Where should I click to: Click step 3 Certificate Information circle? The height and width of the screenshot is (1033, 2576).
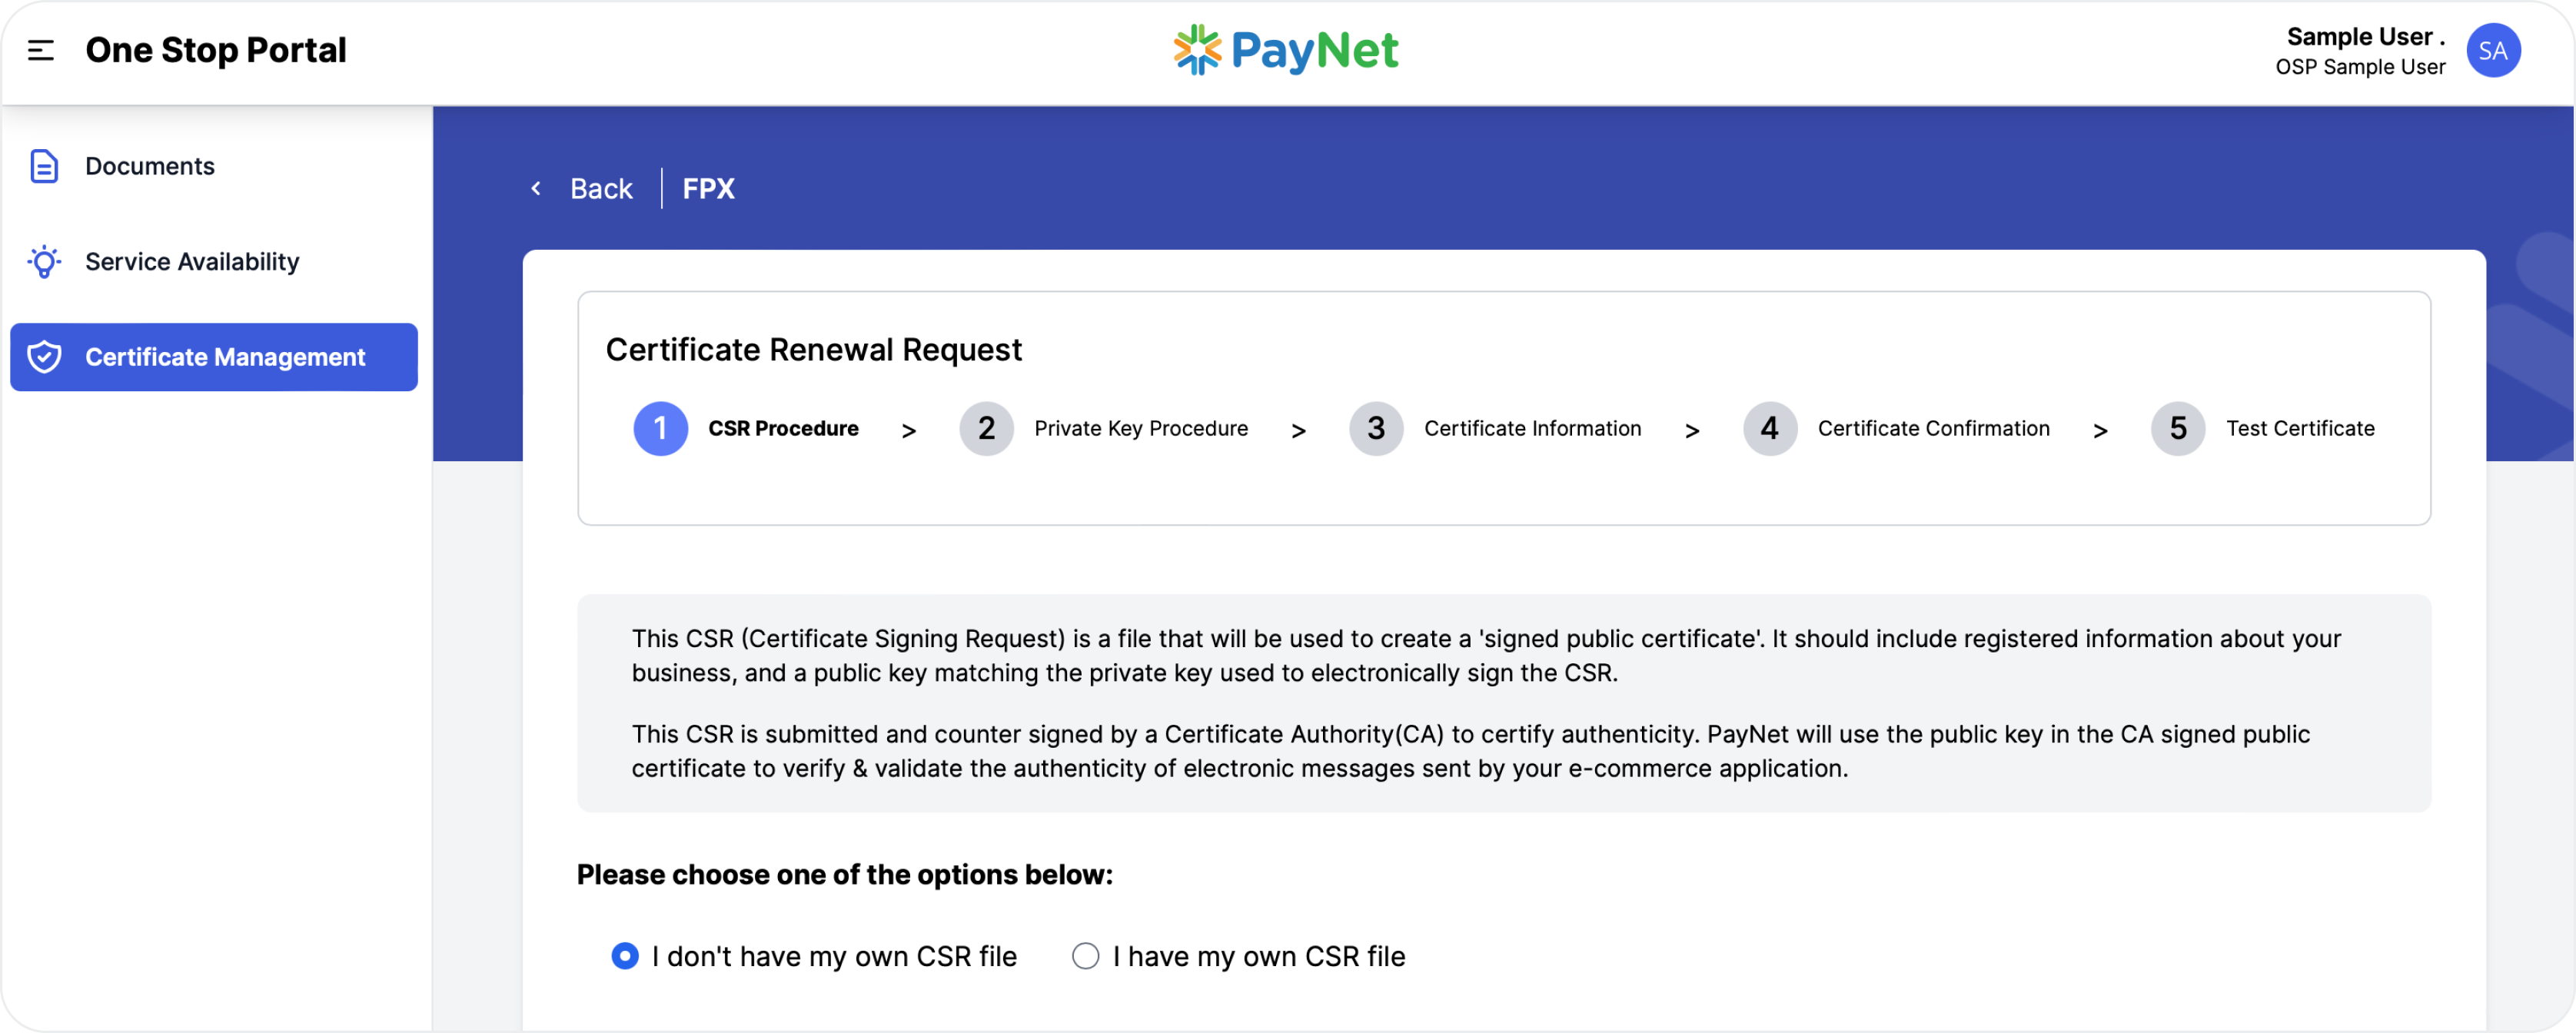coord(1376,429)
